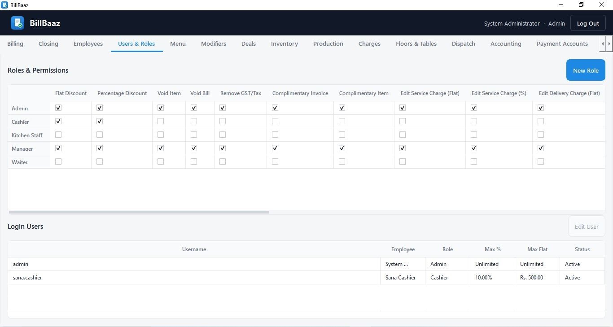Create a New Role

pyautogui.click(x=586, y=70)
